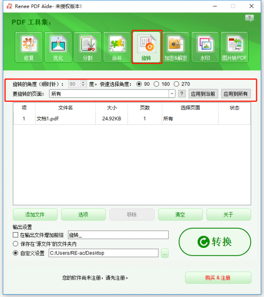Click the ? button beside page dropdown

coord(181,94)
